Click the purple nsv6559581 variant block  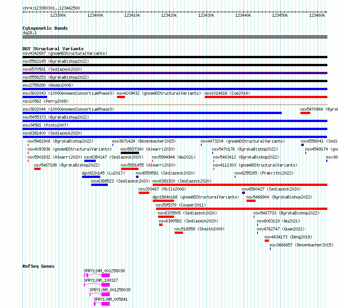pos(137,177)
